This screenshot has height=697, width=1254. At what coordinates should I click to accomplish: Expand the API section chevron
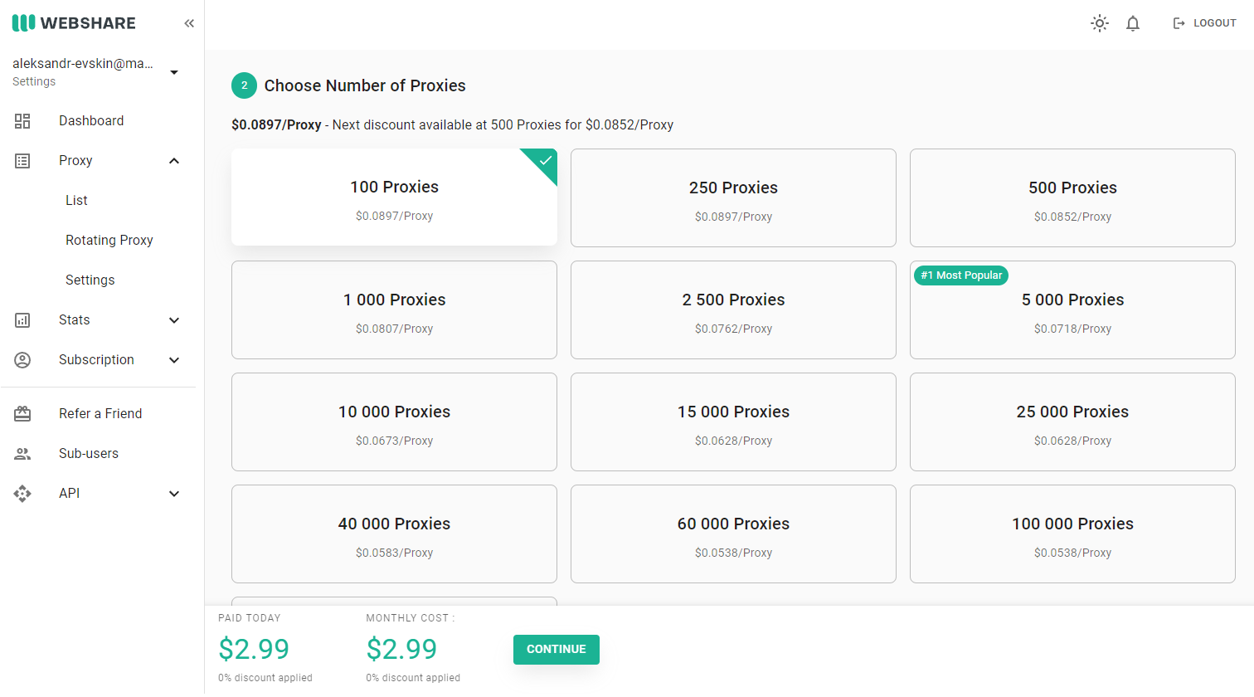174,494
